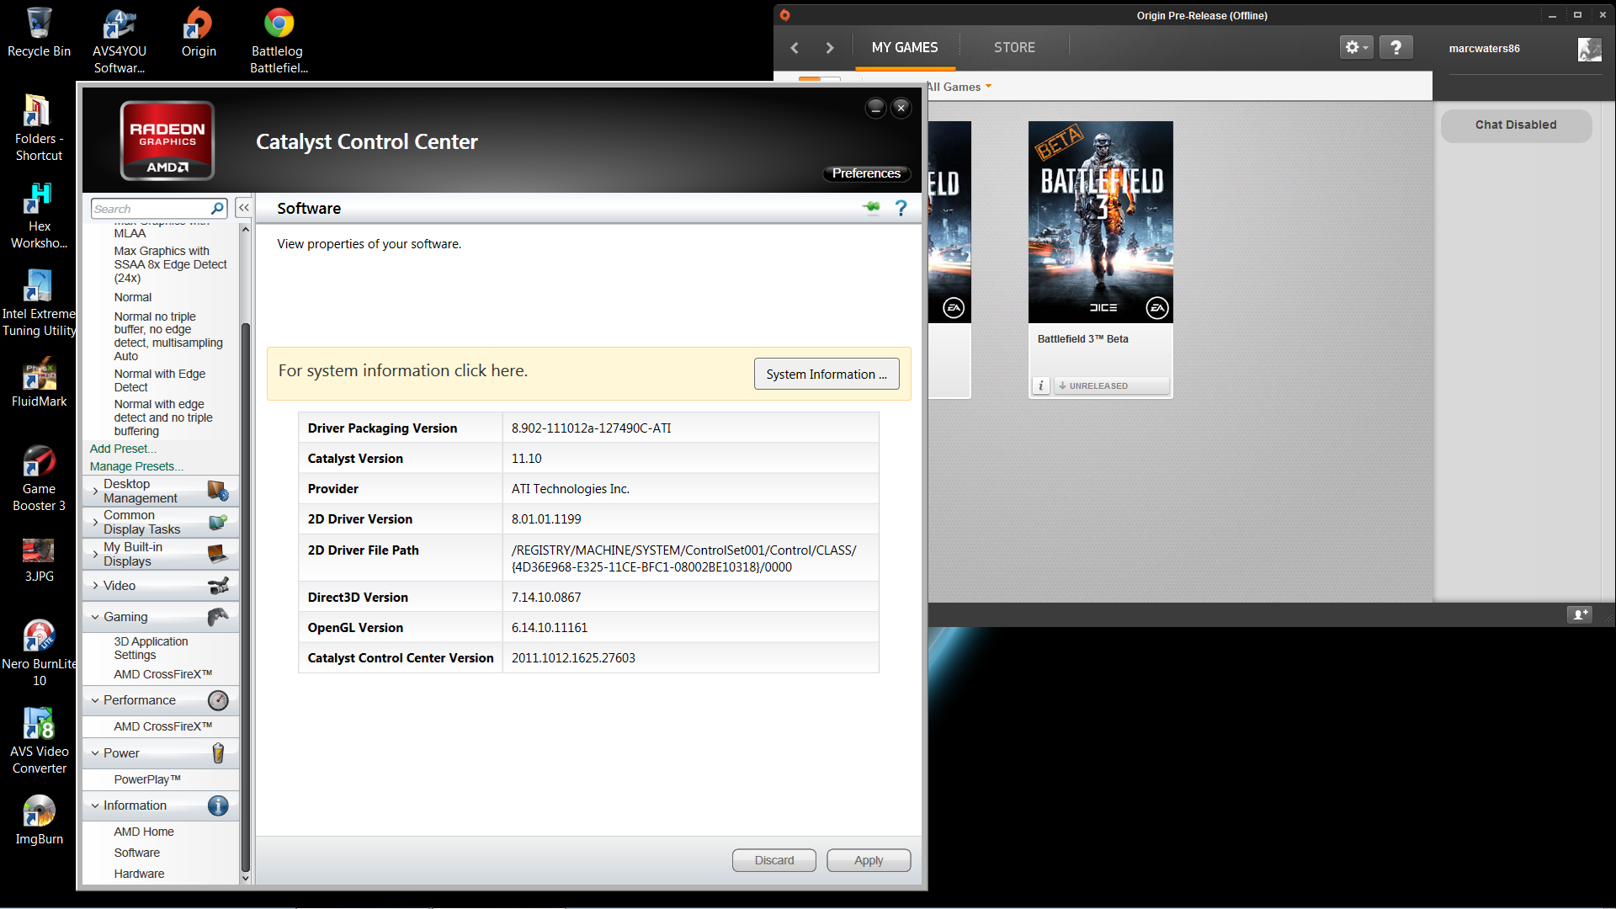Launch Nero BurnLite 10 shortcut
Image resolution: width=1616 pixels, height=909 pixels.
click(39, 653)
